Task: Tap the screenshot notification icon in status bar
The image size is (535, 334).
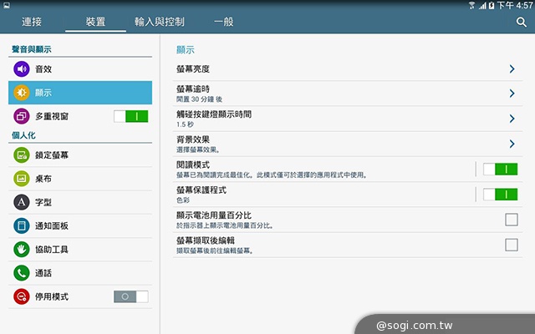Action: 7,5
